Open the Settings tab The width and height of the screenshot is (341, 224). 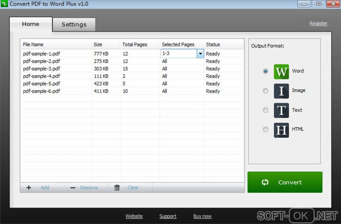74,25
